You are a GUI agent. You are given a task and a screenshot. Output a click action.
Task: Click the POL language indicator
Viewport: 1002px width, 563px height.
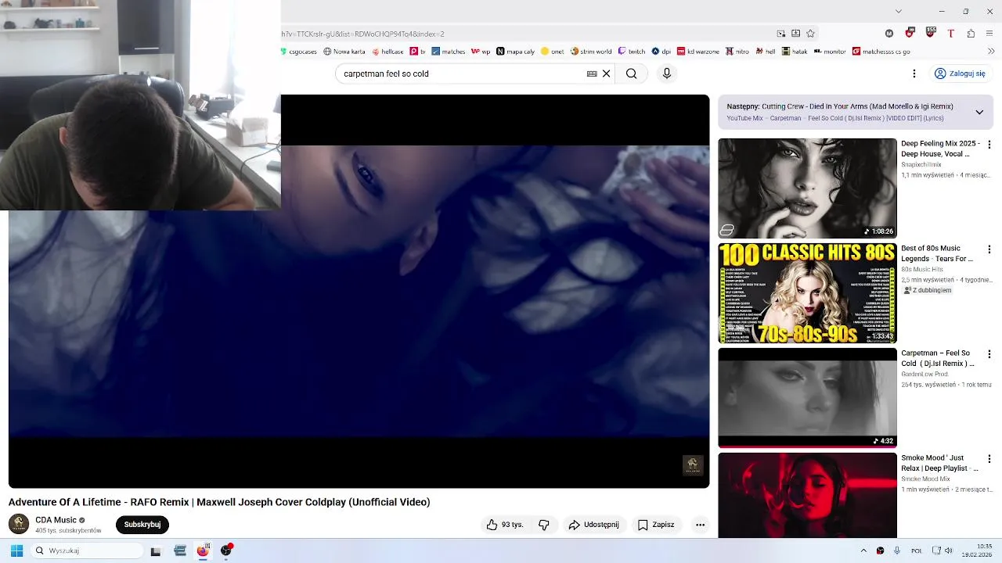point(916,550)
